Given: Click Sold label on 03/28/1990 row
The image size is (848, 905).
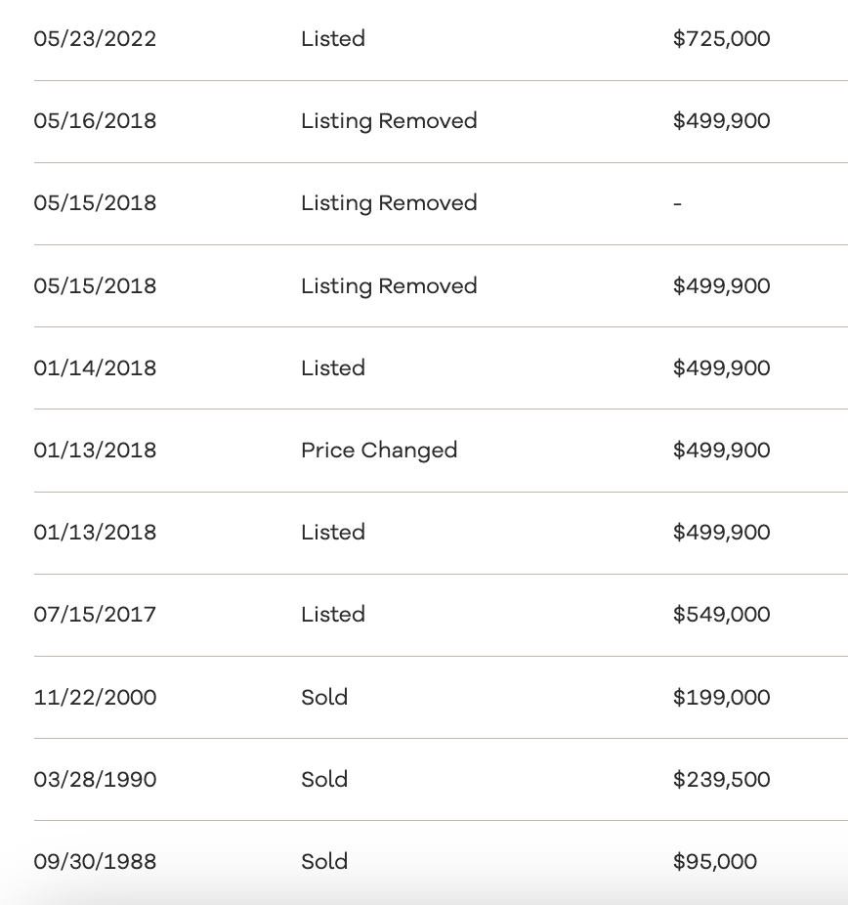Looking at the screenshot, I should pos(324,780).
